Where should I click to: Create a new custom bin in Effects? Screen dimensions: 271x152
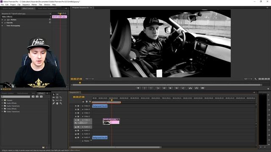pyautogui.click(x=43, y=147)
